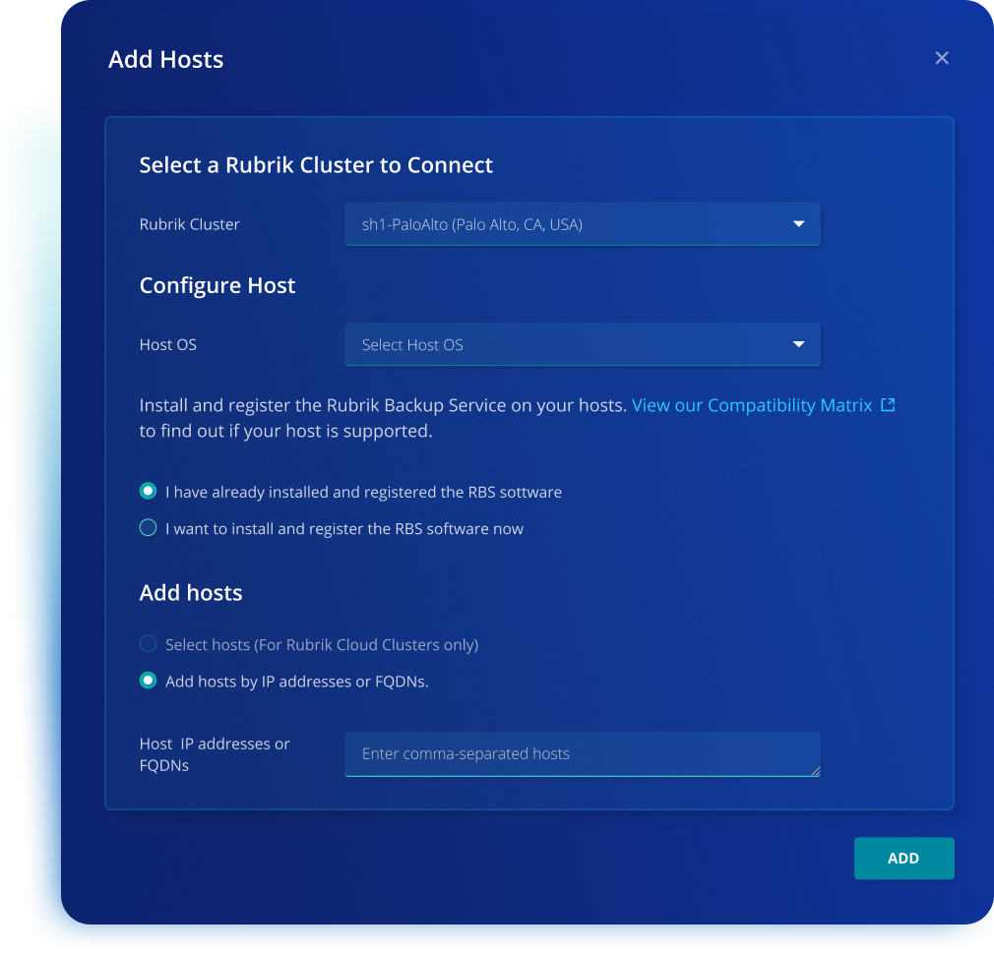Click the ADD button

click(904, 859)
